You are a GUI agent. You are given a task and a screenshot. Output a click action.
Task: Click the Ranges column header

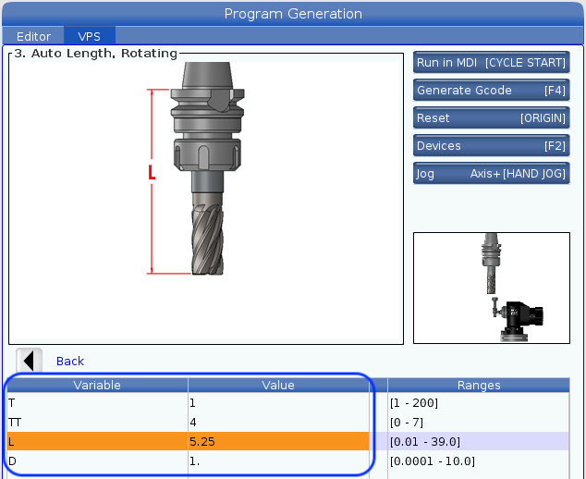tap(479, 385)
